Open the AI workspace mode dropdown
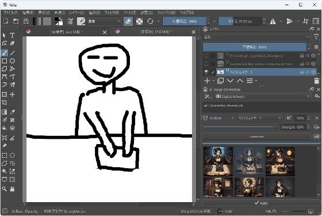Screen dimensions: 322x216 (x=207, y=96)
